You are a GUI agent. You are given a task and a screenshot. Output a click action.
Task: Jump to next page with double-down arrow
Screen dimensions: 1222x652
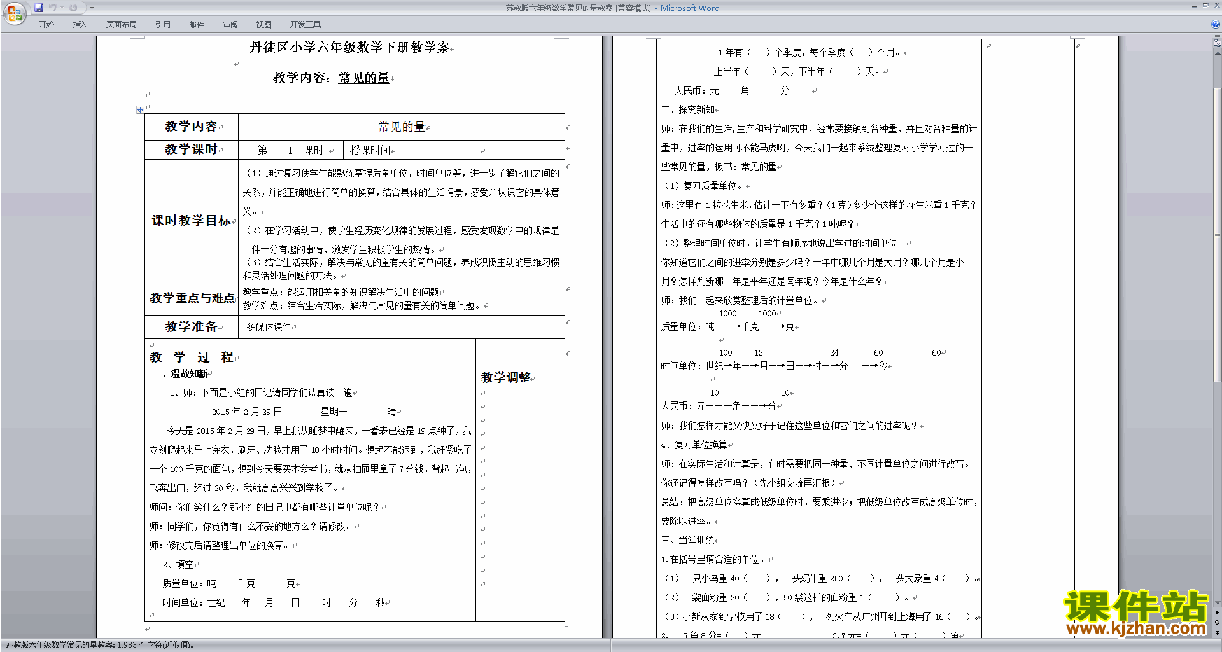[x=1218, y=632]
